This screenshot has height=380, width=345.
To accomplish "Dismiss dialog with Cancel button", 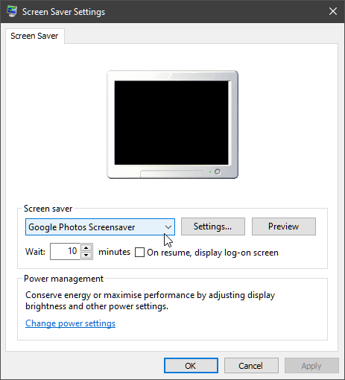I will coord(251,366).
